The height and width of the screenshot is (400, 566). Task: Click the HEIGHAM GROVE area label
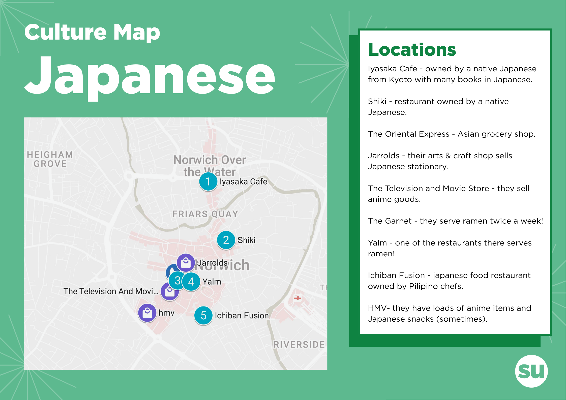point(50,159)
